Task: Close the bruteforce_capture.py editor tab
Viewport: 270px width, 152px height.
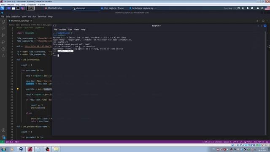Action: pyautogui.click(x=31, y=21)
